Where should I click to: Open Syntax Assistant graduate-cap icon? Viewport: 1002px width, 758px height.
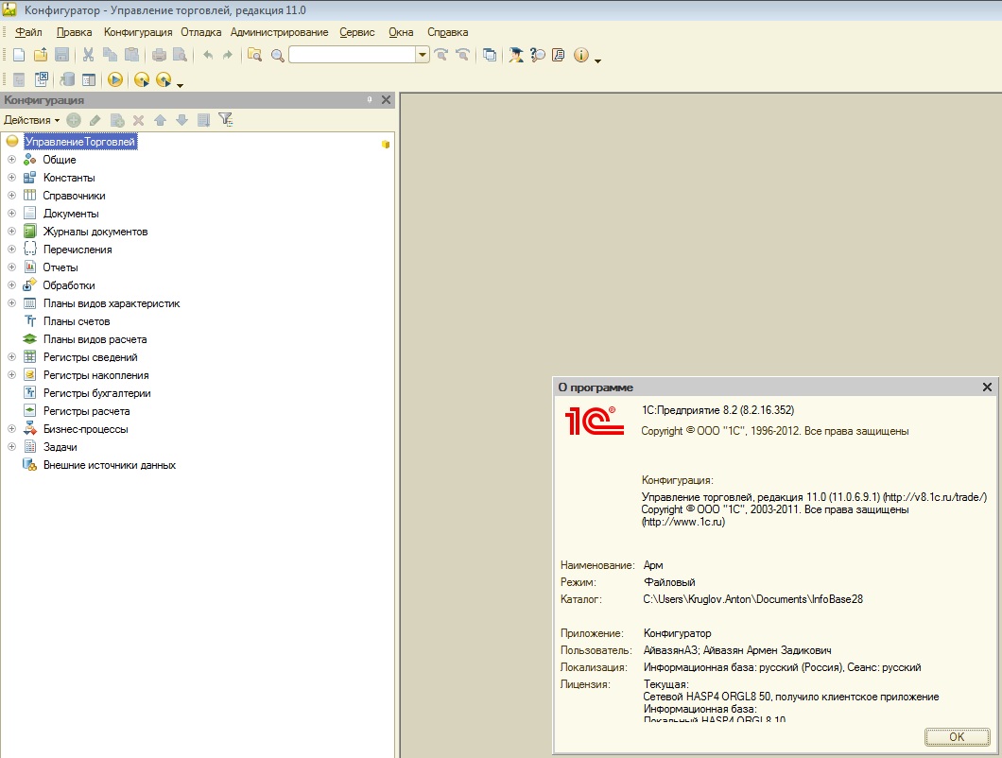[515, 55]
